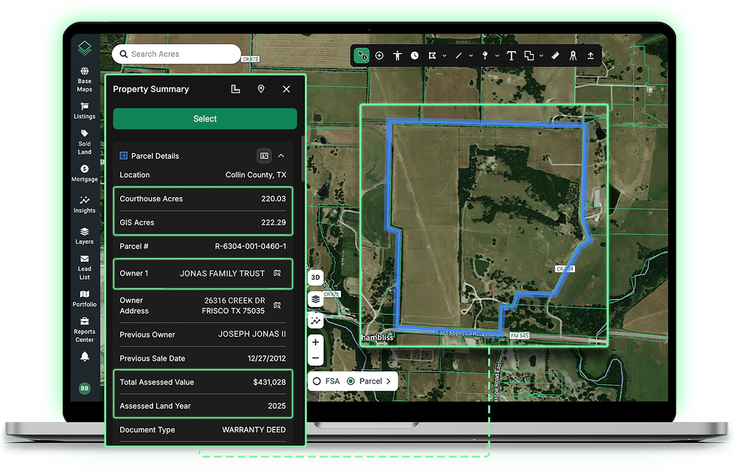734x471 pixels.
Task: Expand the polygon draw tool dropdown
Action: point(444,56)
